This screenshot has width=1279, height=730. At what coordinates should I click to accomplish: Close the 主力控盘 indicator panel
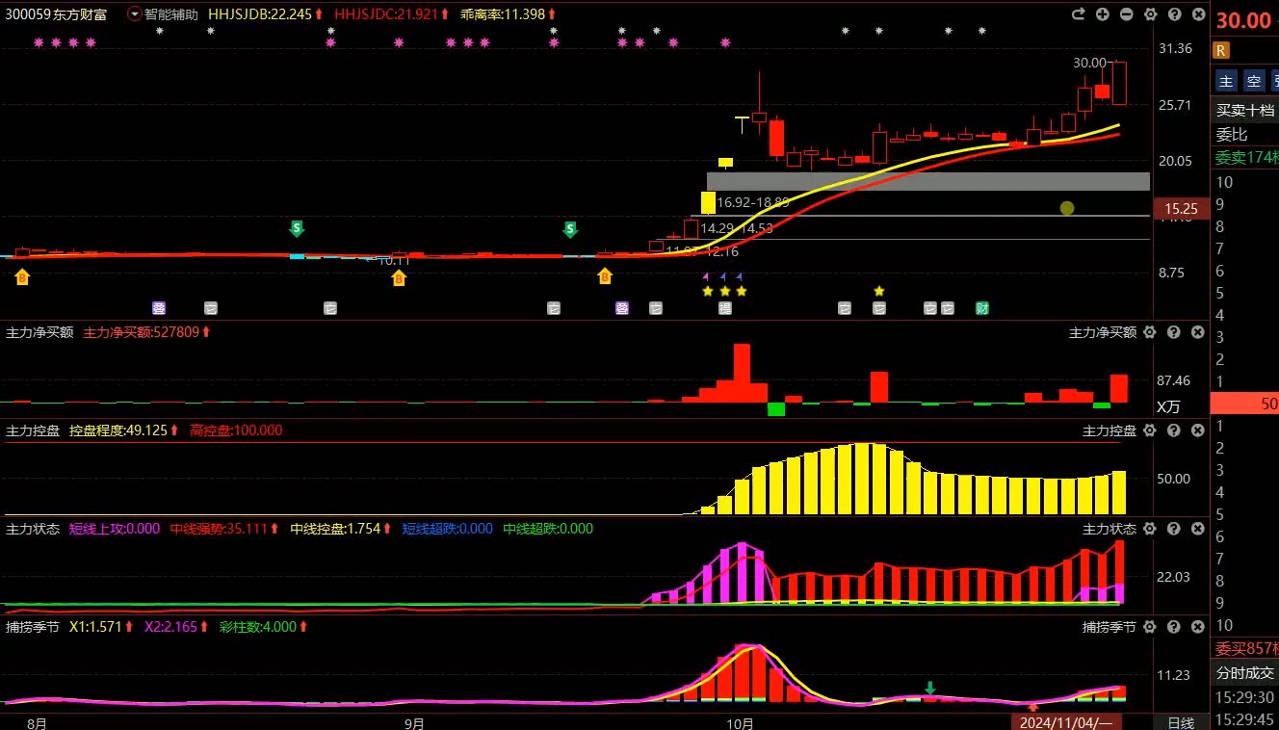[x=1197, y=430]
